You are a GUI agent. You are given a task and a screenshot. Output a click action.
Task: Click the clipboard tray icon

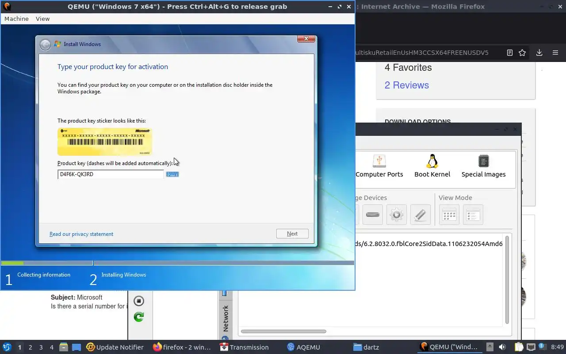pos(519,347)
